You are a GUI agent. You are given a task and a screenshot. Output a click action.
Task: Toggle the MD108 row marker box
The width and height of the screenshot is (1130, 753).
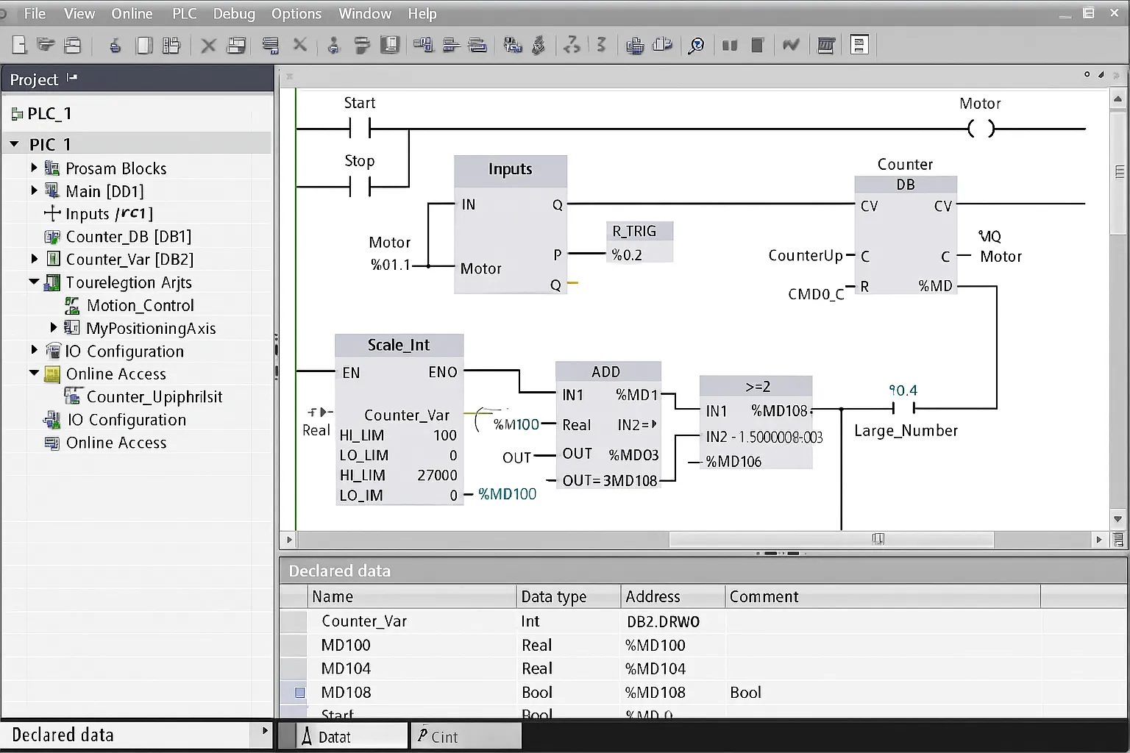coord(299,692)
